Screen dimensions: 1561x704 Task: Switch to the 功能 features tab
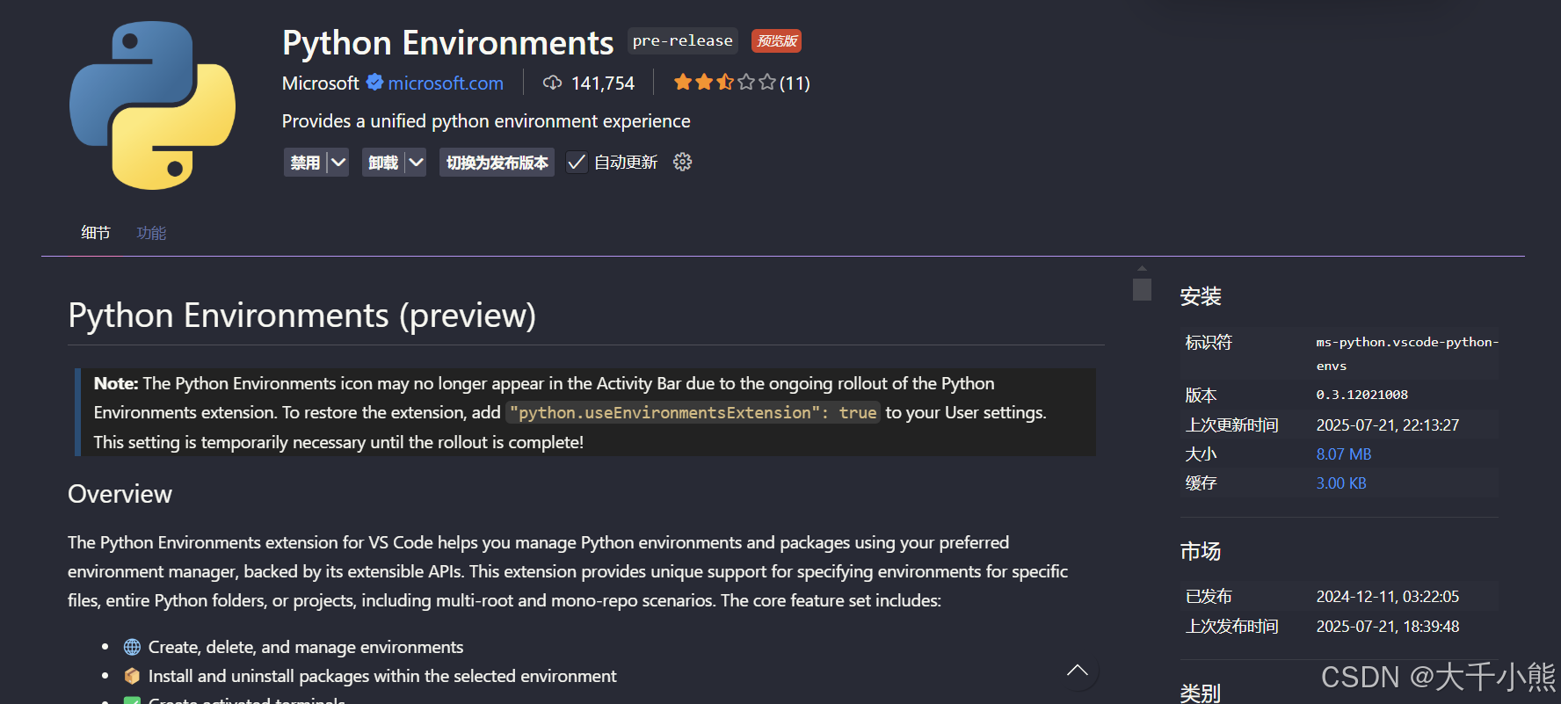pyautogui.click(x=151, y=233)
